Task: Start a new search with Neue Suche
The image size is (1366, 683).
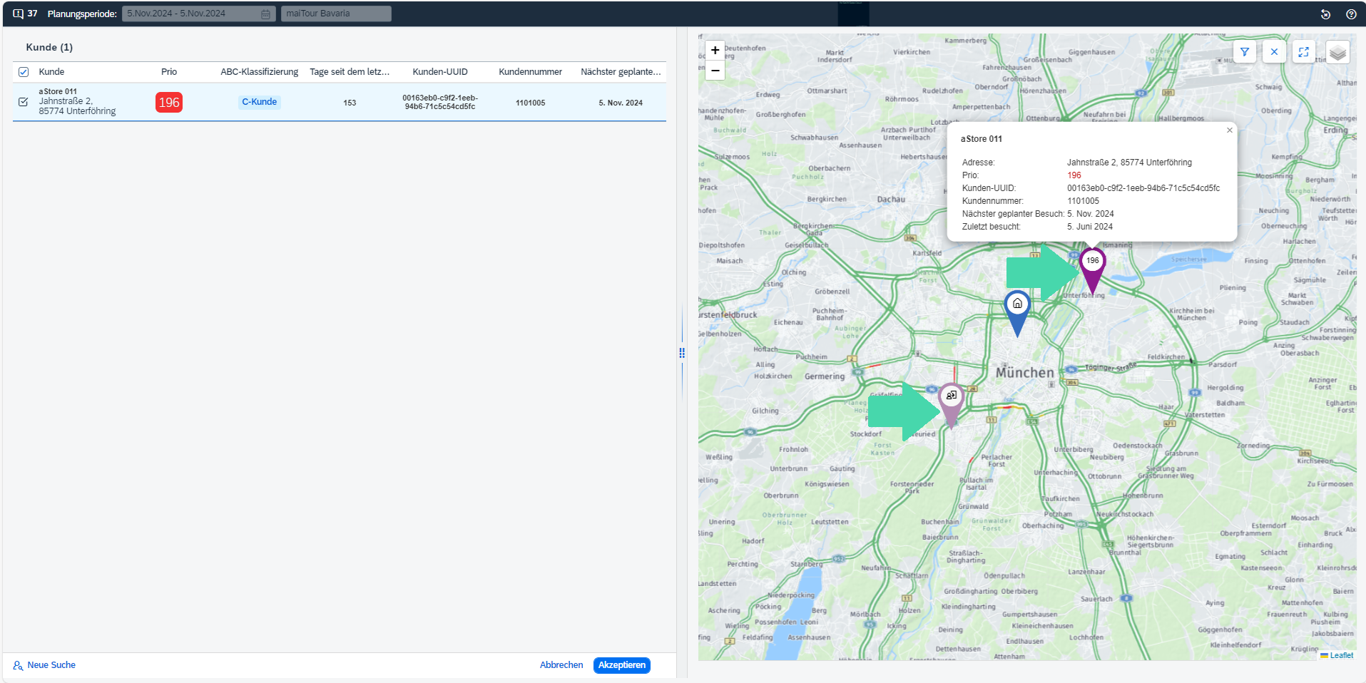Action: click(x=44, y=665)
